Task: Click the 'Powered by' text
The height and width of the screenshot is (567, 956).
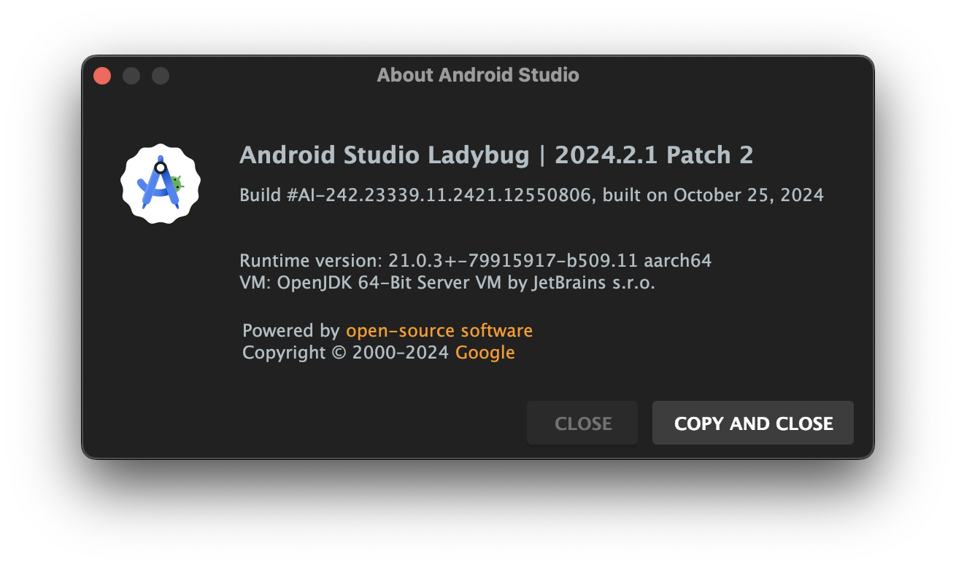Action: point(291,331)
